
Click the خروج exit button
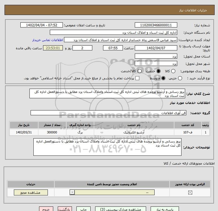46,209
